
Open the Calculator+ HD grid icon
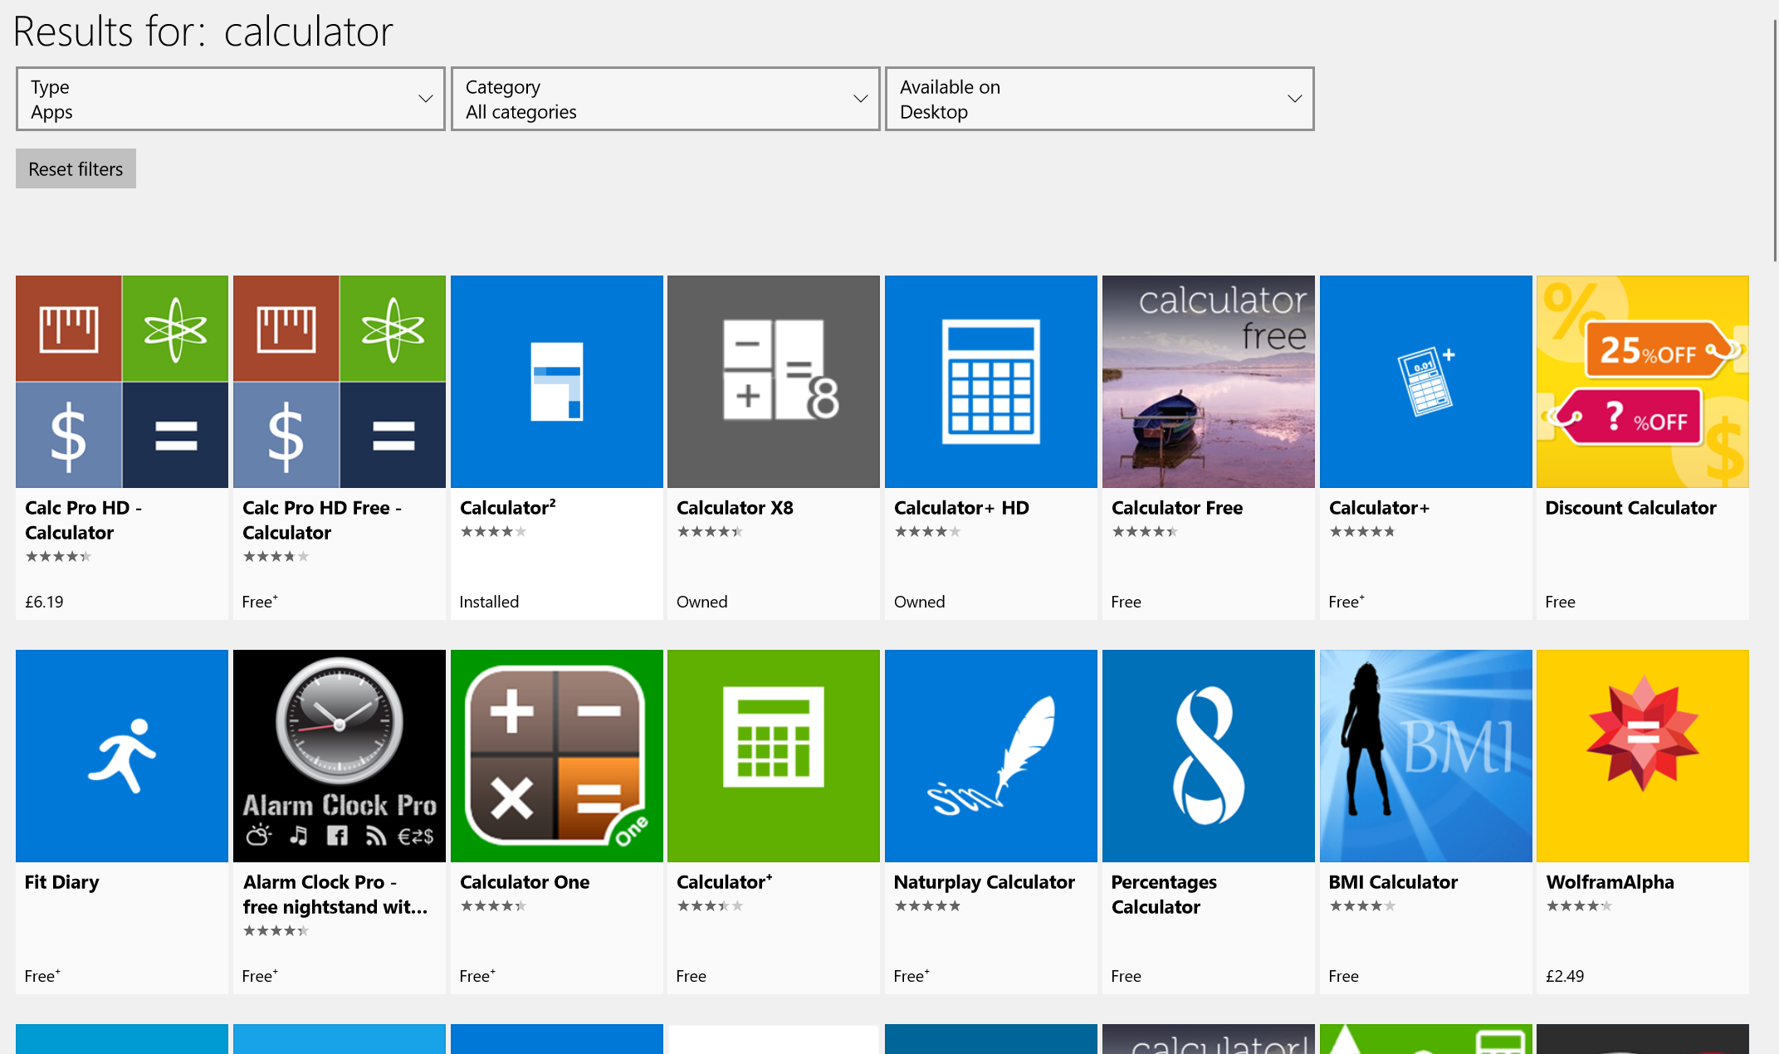(990, 381)
